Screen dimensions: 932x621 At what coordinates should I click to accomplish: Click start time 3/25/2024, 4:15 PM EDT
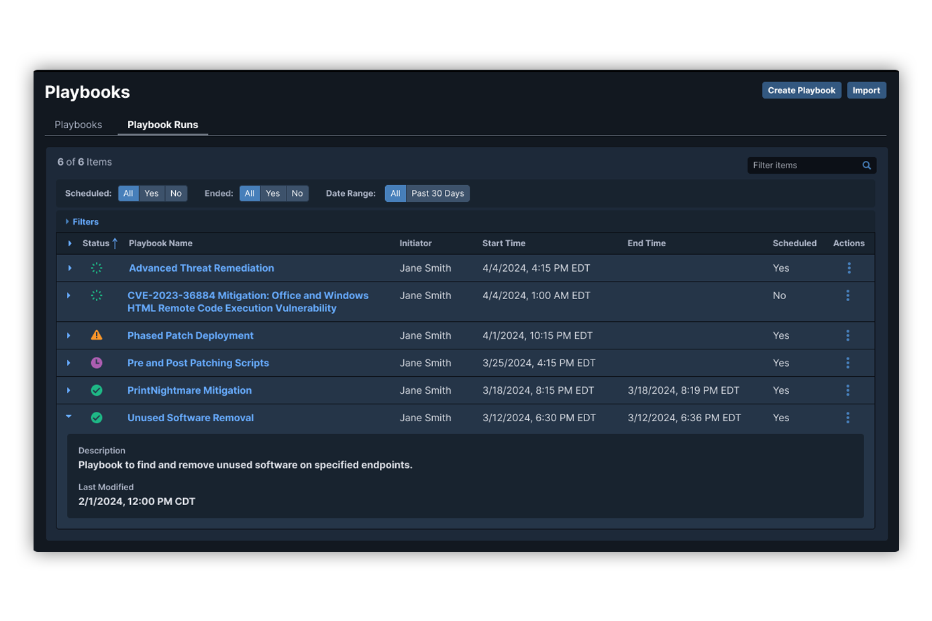539,363
